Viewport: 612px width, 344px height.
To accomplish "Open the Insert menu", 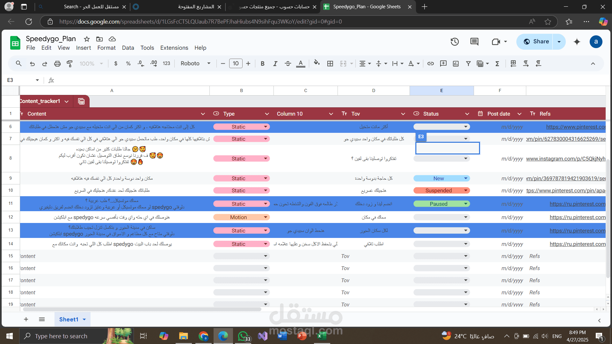I will pyautogui.click(x=84, y=48).
